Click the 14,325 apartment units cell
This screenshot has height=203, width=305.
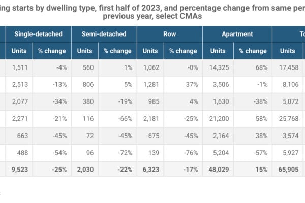point(217,67)
